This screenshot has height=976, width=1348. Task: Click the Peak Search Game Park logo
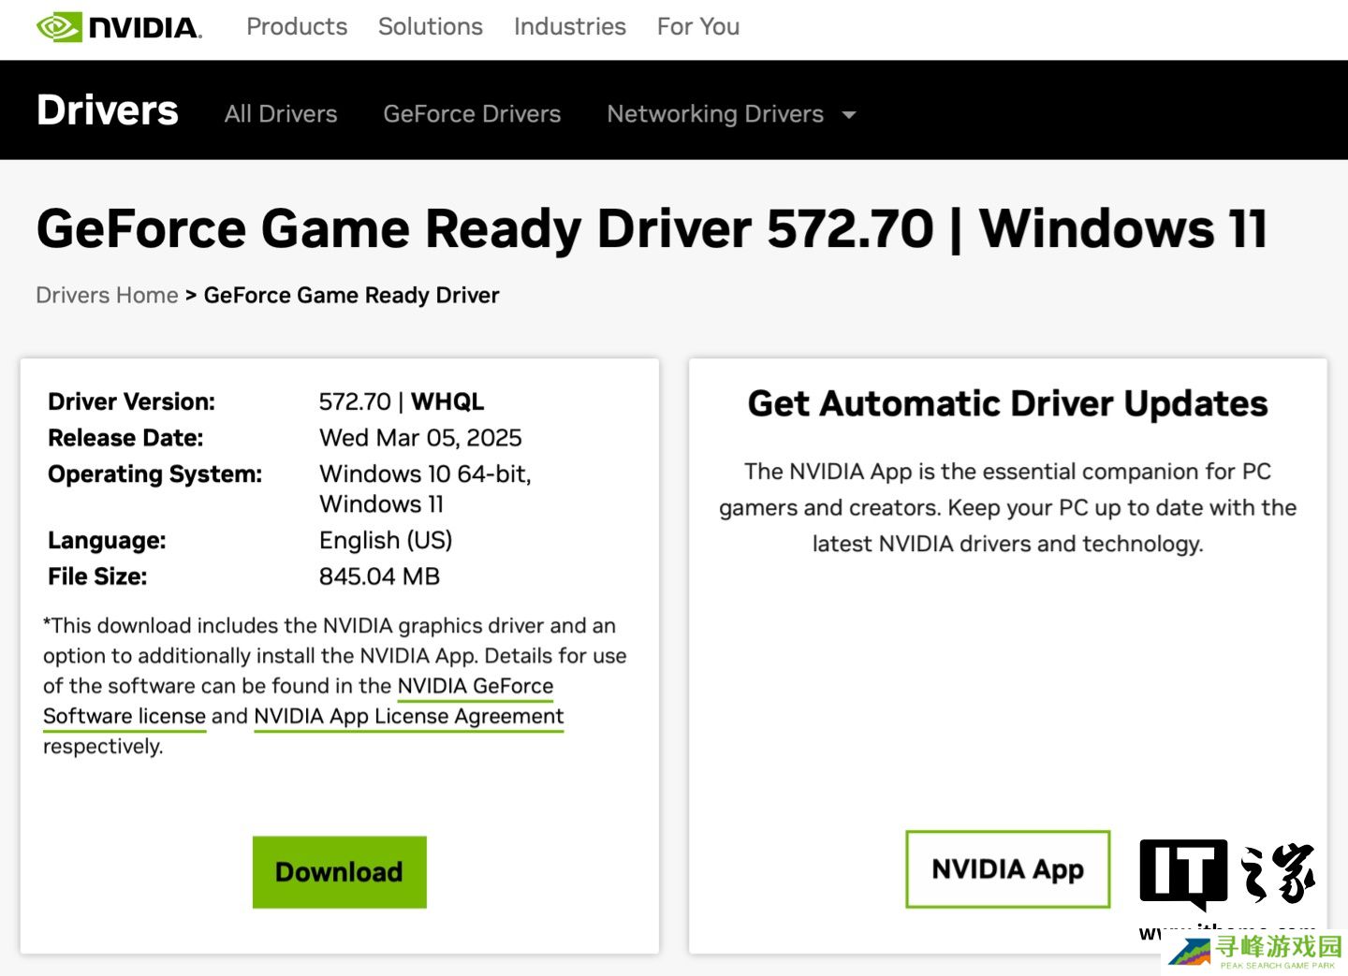pos(1256,952)
